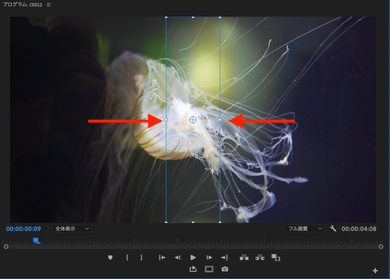Click the Extract button
The width and height of the screenshot is (390, 279).
pos(260,258)
